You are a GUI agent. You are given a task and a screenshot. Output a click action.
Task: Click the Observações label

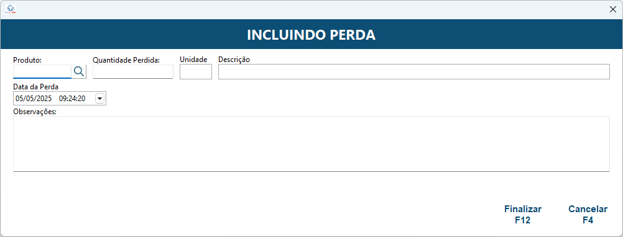pyautogui.click(x=35, y=112)
